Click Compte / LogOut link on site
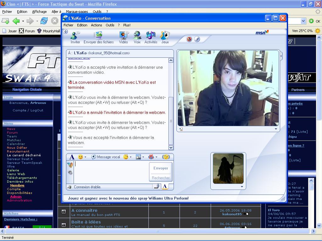This screenshot has width=322, height=241. tap(28, 110)
